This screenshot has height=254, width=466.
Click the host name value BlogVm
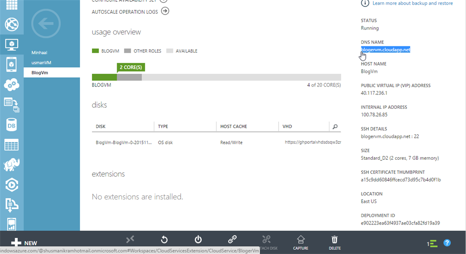coord(369,71)
